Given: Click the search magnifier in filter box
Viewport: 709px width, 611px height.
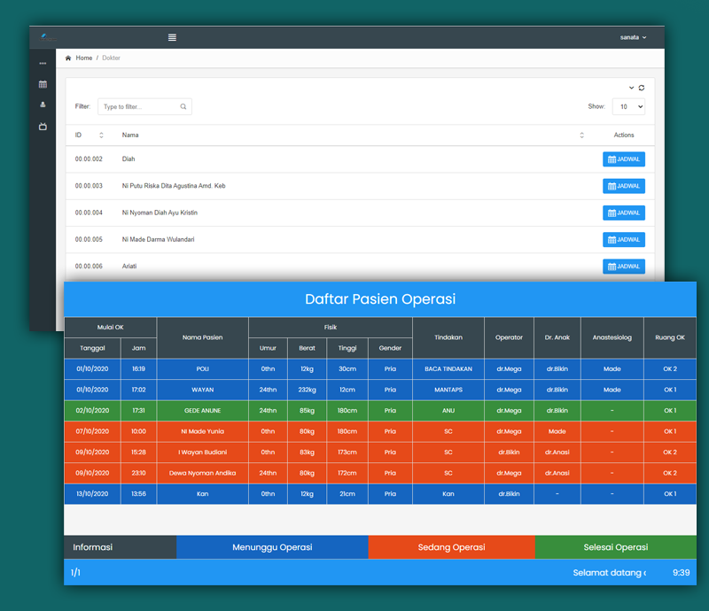Looking at the screenshot, I should point(183,107).
